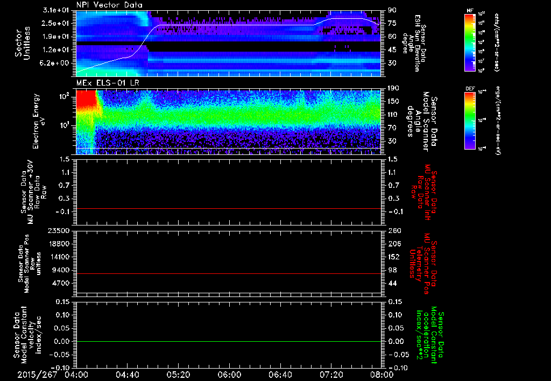The height and width of the screenshot is (381, 551).
Task: Click the "07:20" time axis label
Action: 331,375
